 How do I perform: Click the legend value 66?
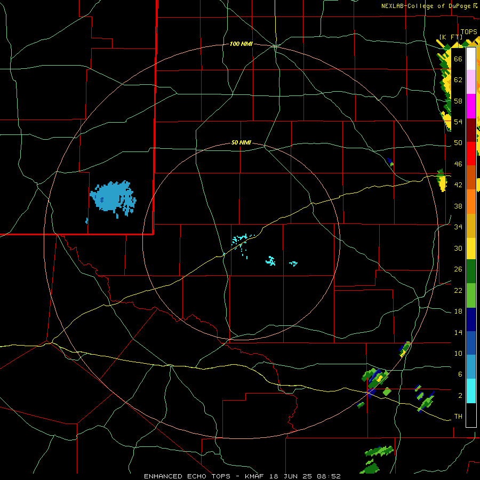[458, 59]
